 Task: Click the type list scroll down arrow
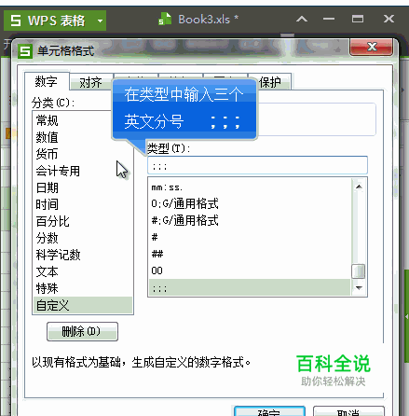pos(359,288)
